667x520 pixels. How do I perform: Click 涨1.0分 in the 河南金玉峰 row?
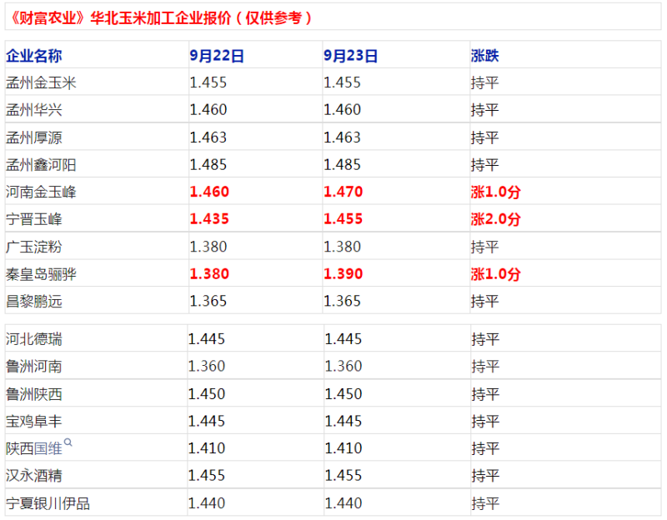tap(495, 192)
